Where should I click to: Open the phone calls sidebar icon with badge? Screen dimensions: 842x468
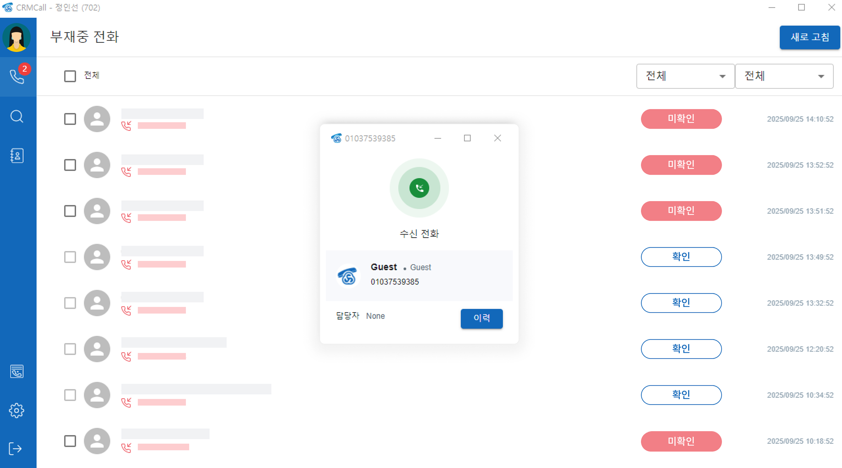tap(17, 77)
